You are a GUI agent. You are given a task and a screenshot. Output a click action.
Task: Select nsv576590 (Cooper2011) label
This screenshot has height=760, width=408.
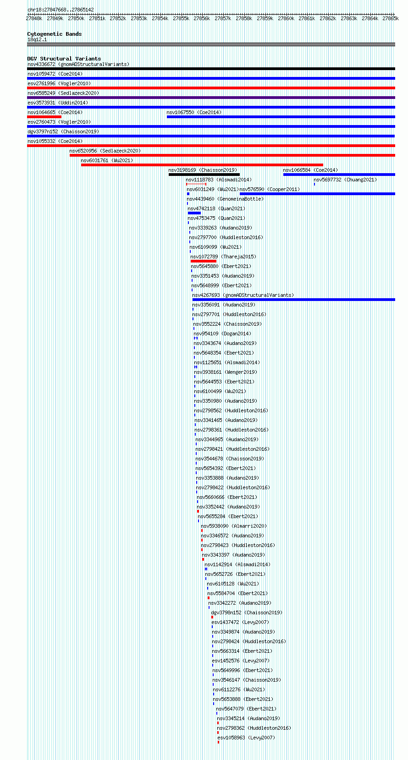[270, 189]
